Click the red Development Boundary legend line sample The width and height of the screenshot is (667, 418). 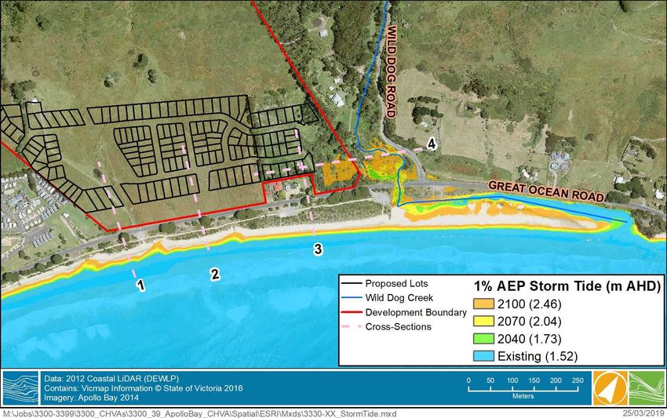(x=352, y=313)
